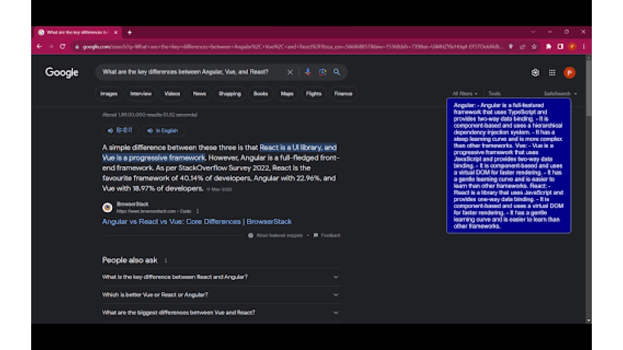
Task: Open the tab search dropdown arrow
Action: pyautogui.click(x=533, y=32)
